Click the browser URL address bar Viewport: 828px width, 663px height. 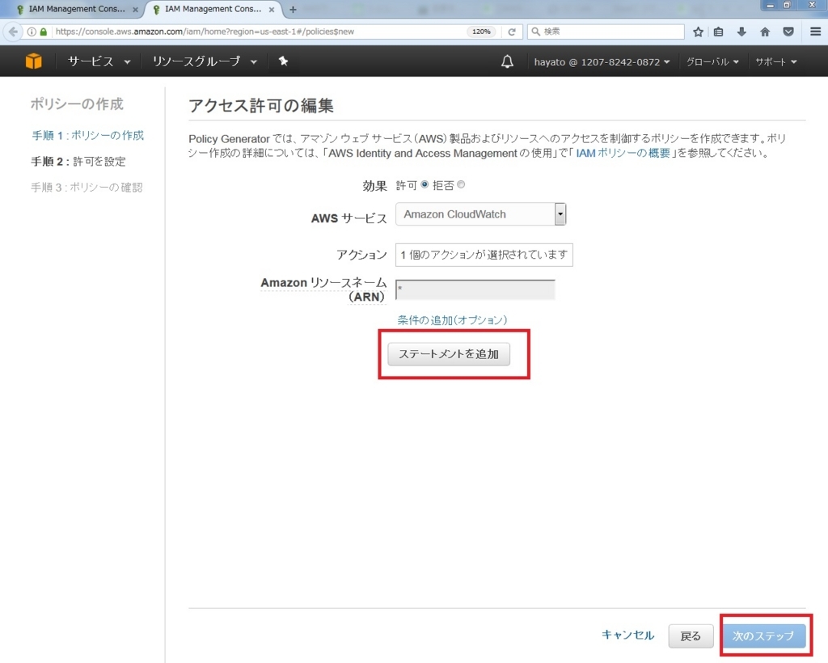pyautogui.click(x=259, y=32)
